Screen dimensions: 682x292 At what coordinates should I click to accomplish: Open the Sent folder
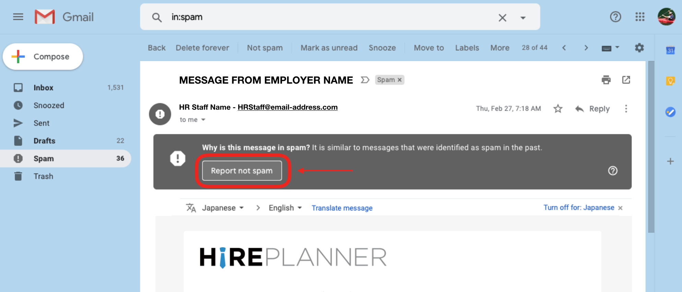(65, 123)
